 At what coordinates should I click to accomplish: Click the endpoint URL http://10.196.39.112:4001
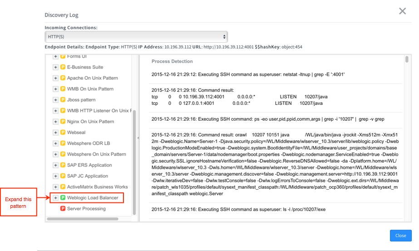coord(228,47)
